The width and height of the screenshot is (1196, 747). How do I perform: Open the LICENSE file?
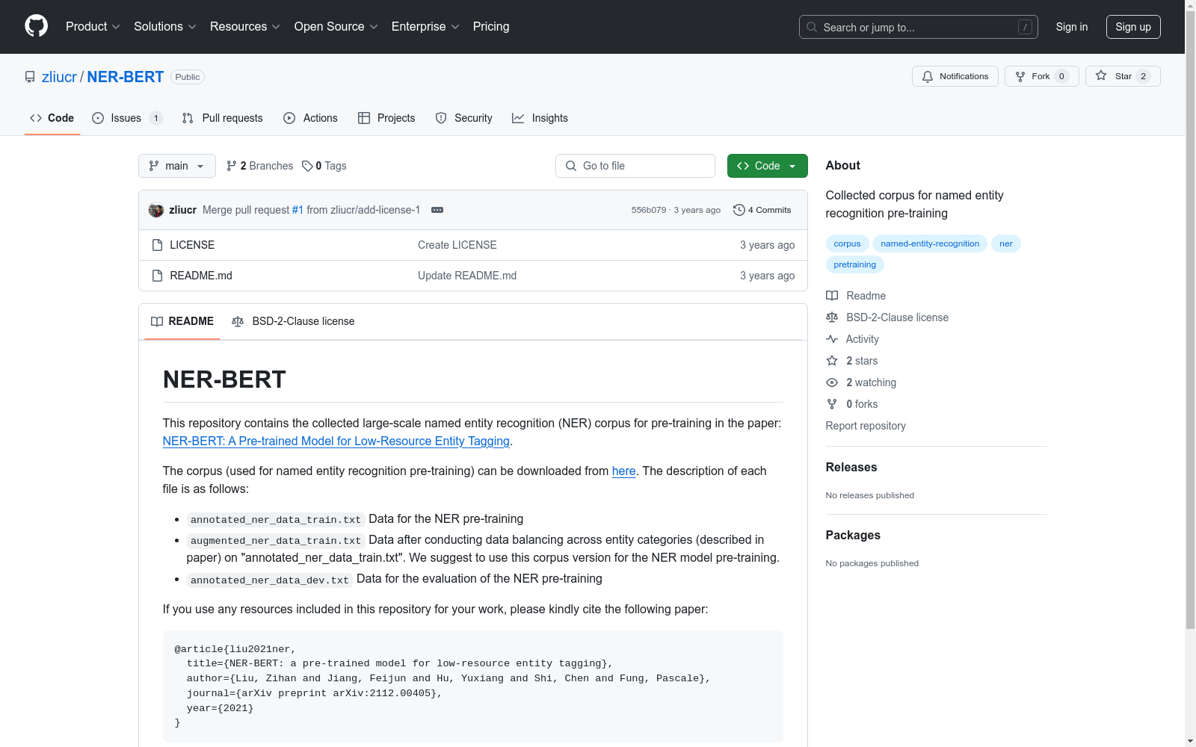(x=192, y=245)
